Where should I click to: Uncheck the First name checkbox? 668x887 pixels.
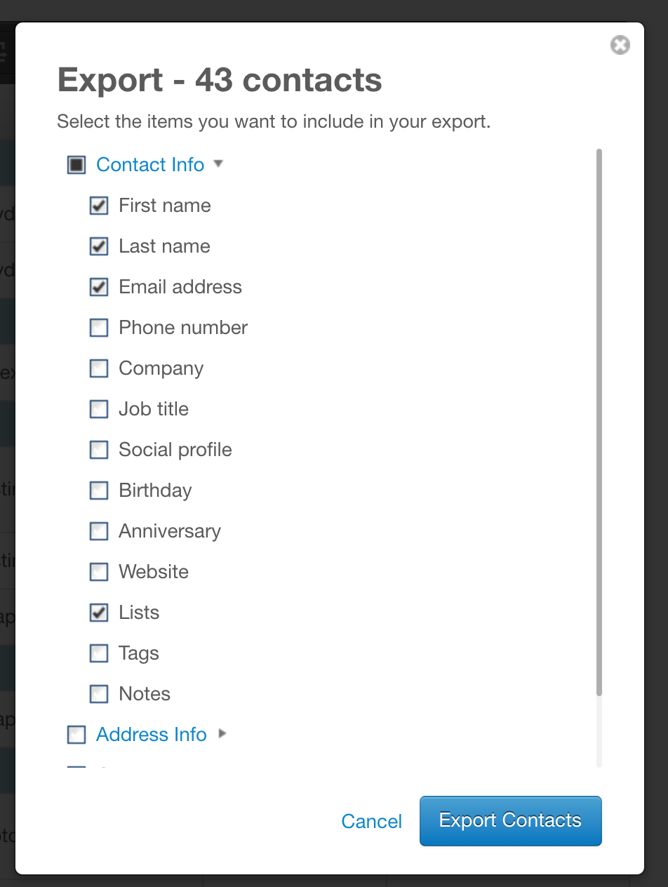pos(99,206)
